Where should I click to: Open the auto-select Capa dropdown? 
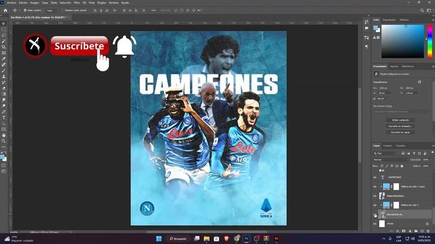pos(52,10)
